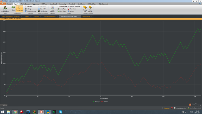Select Cash game mode
Viewport: 202px width, 114px height.
(13, 8)
